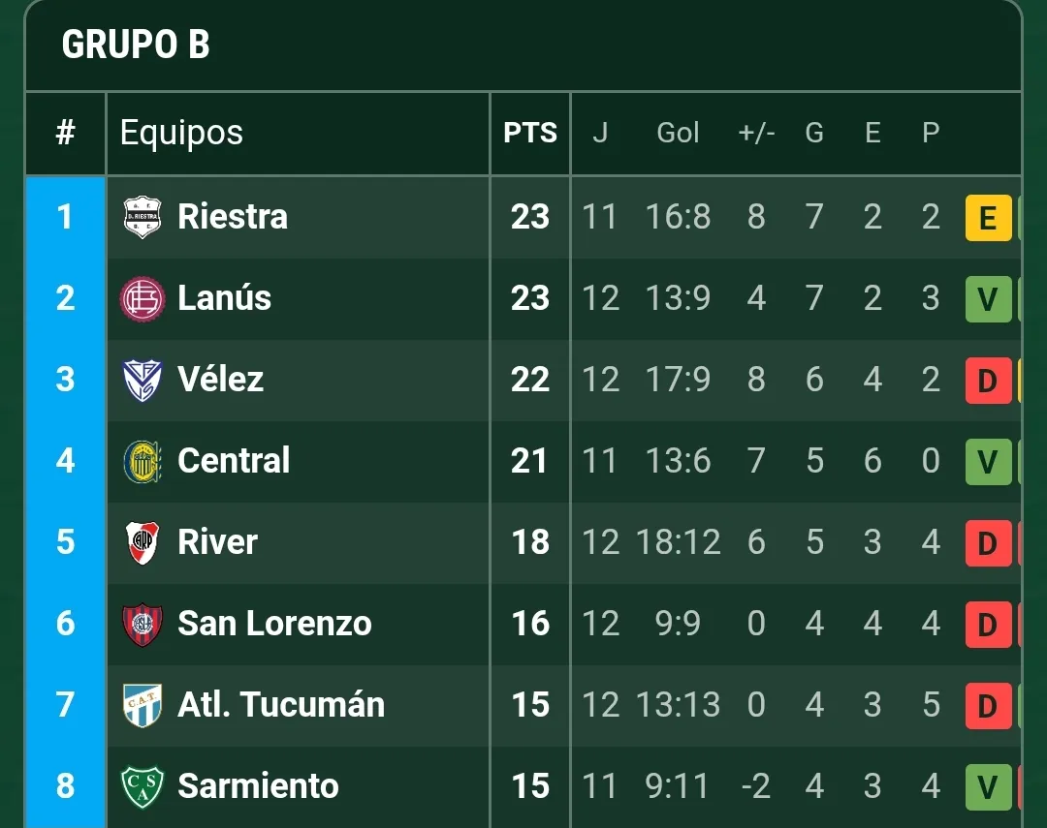The height and width of the screenshot is (828, 1047).
Task: Click Riestra's yellow E form badge
Action: (x=989, y=217)
